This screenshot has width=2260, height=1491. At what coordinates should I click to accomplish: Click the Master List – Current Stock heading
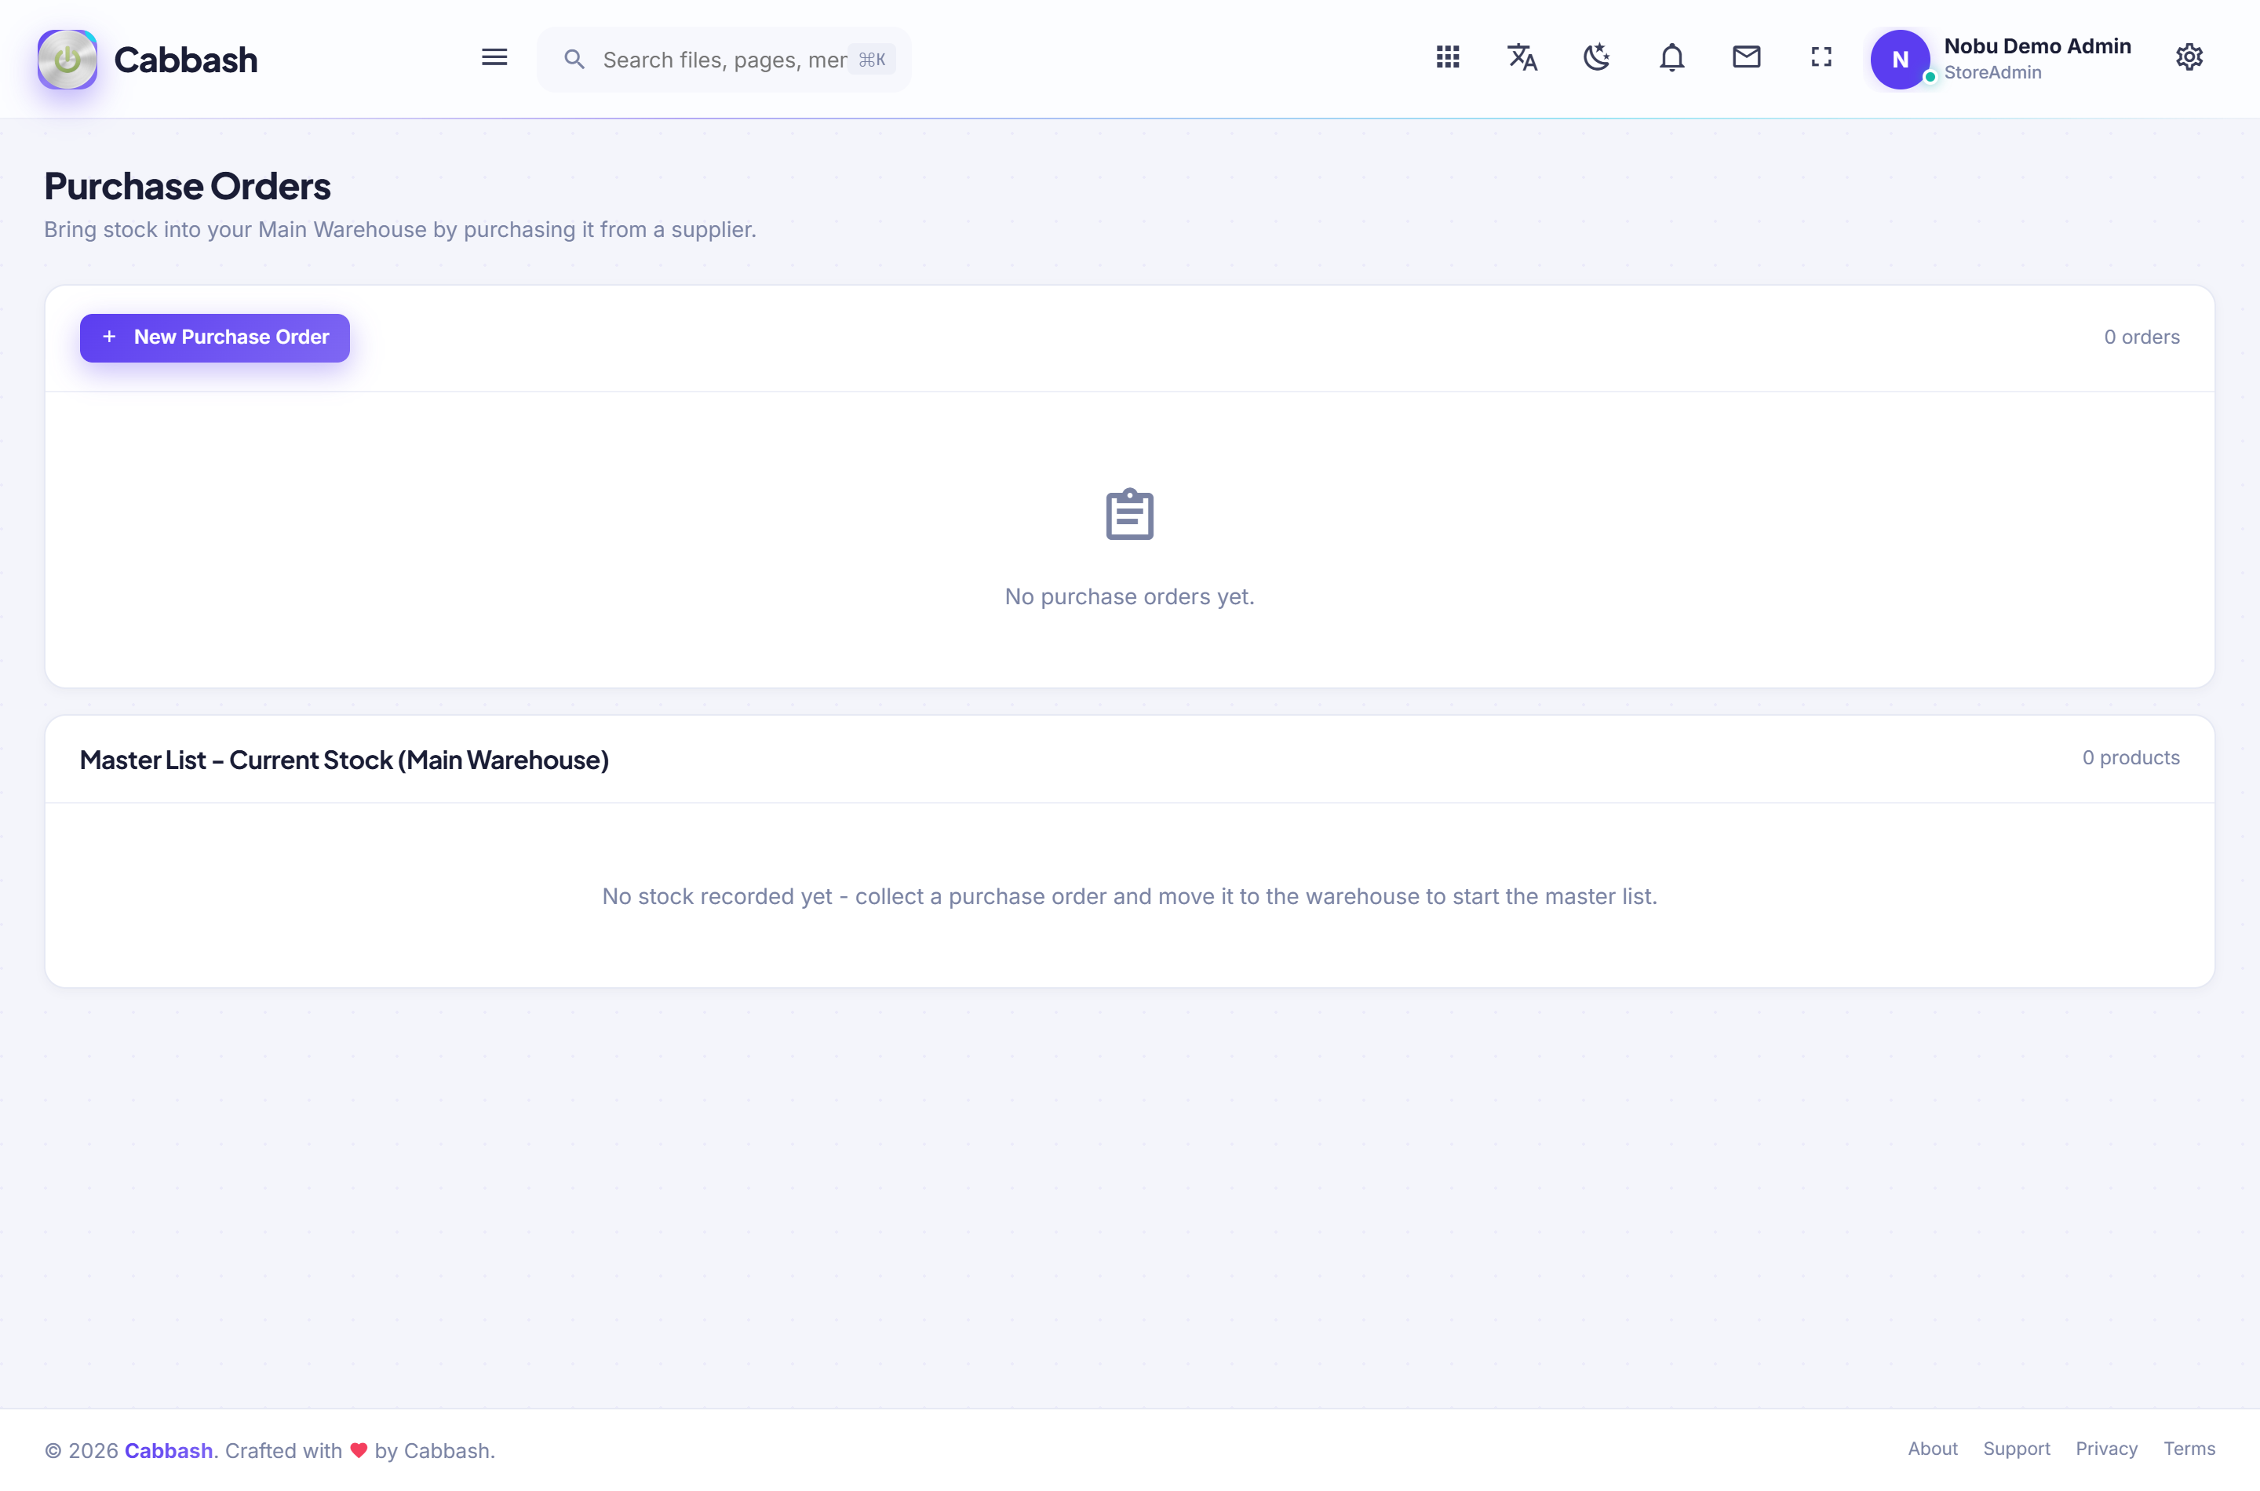coord(344,760)
